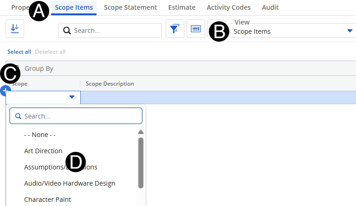Switch to the Scope Items tab
Viewport: 356px width, 206px height.
74,7
